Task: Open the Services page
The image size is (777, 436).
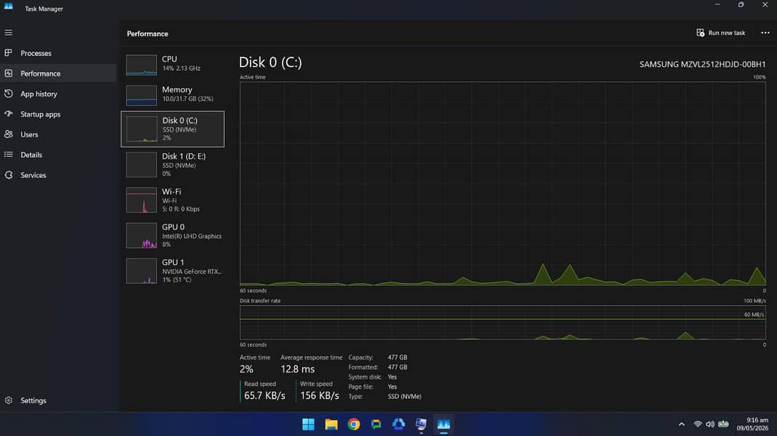Action: 58,175
